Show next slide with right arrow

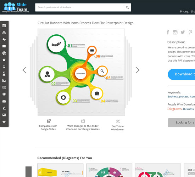click(138, 70)
